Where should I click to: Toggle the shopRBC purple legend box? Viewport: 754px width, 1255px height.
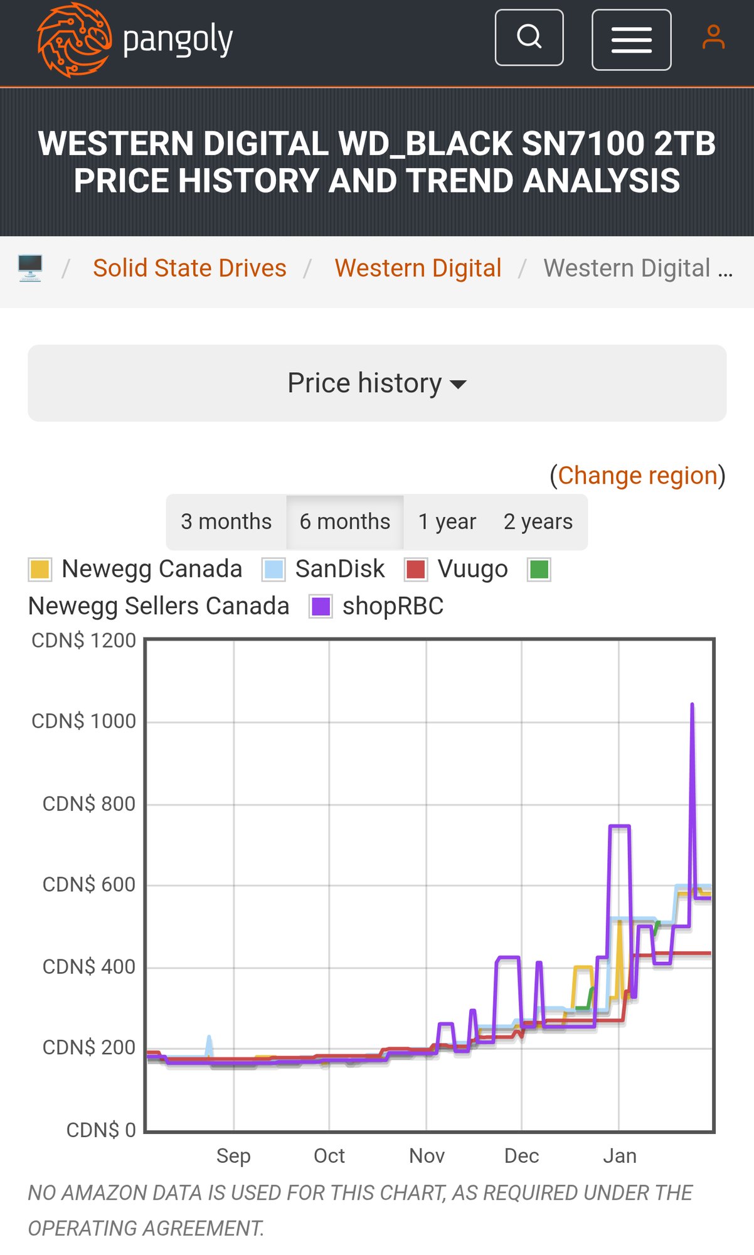click(x=321, y=607)
